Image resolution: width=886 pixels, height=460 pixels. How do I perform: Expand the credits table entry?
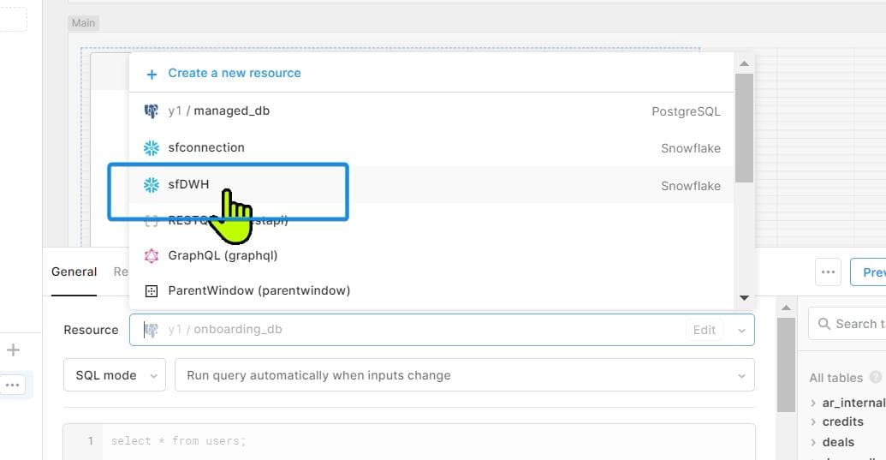click(813, 422)
